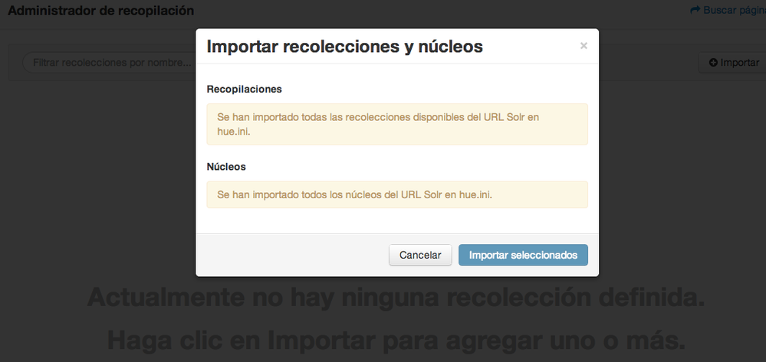The image size is (766, 362).
Task: Close the import dialog with the X icon
Action: pyautogui.click(x=584, y=46)
